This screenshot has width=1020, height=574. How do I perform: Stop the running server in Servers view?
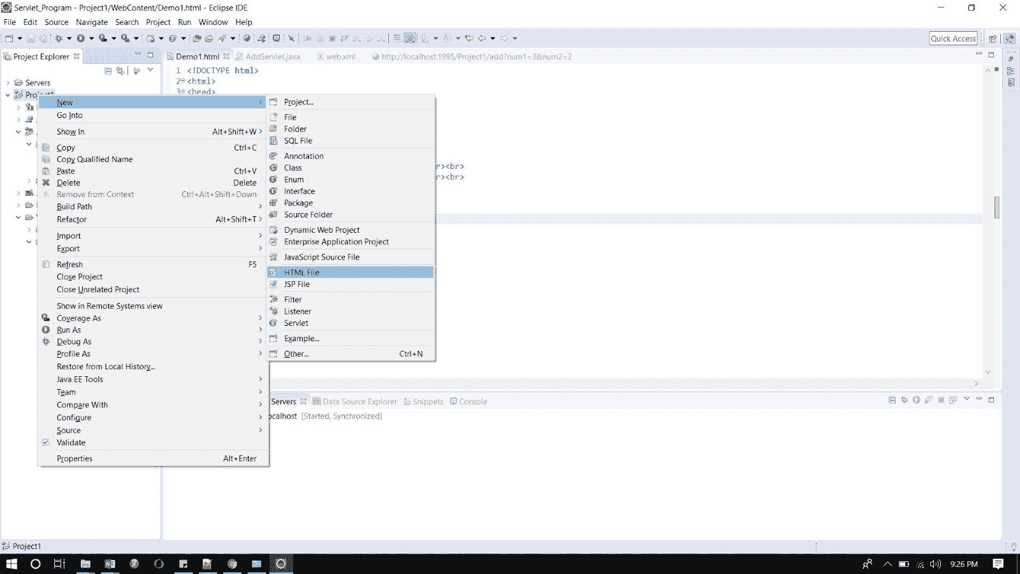tap(941, 401)
